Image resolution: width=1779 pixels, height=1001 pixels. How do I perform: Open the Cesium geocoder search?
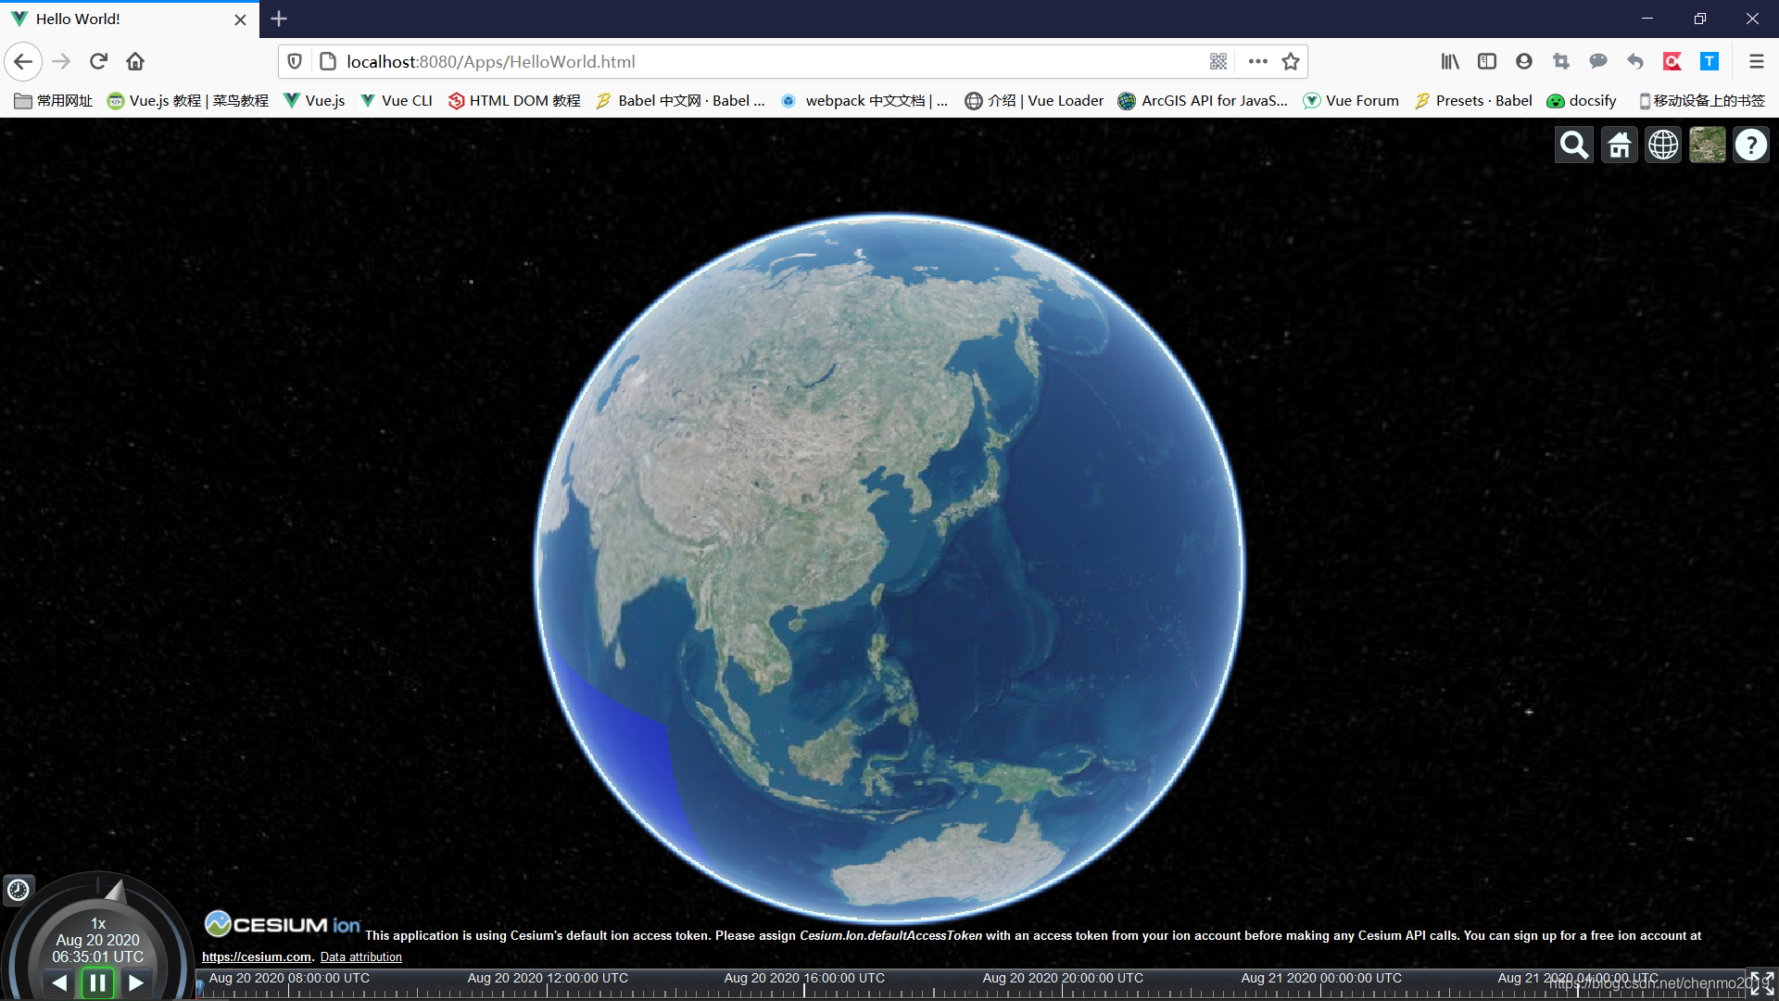pos(1573,146)
